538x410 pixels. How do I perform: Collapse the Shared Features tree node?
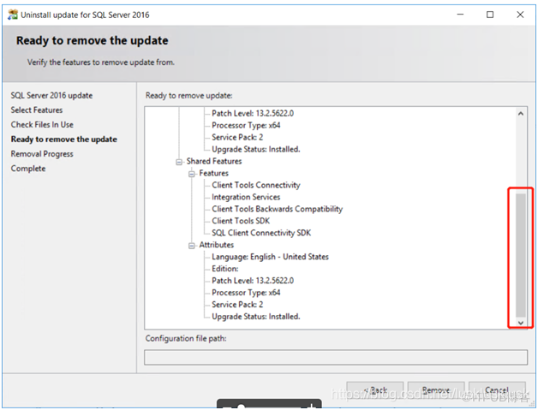click(x=179, y=162)
